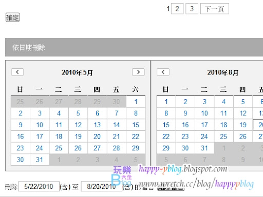Select greyed September 8 in the August calendar
Viewport: 263px width, 197px height.
[223, 160]
